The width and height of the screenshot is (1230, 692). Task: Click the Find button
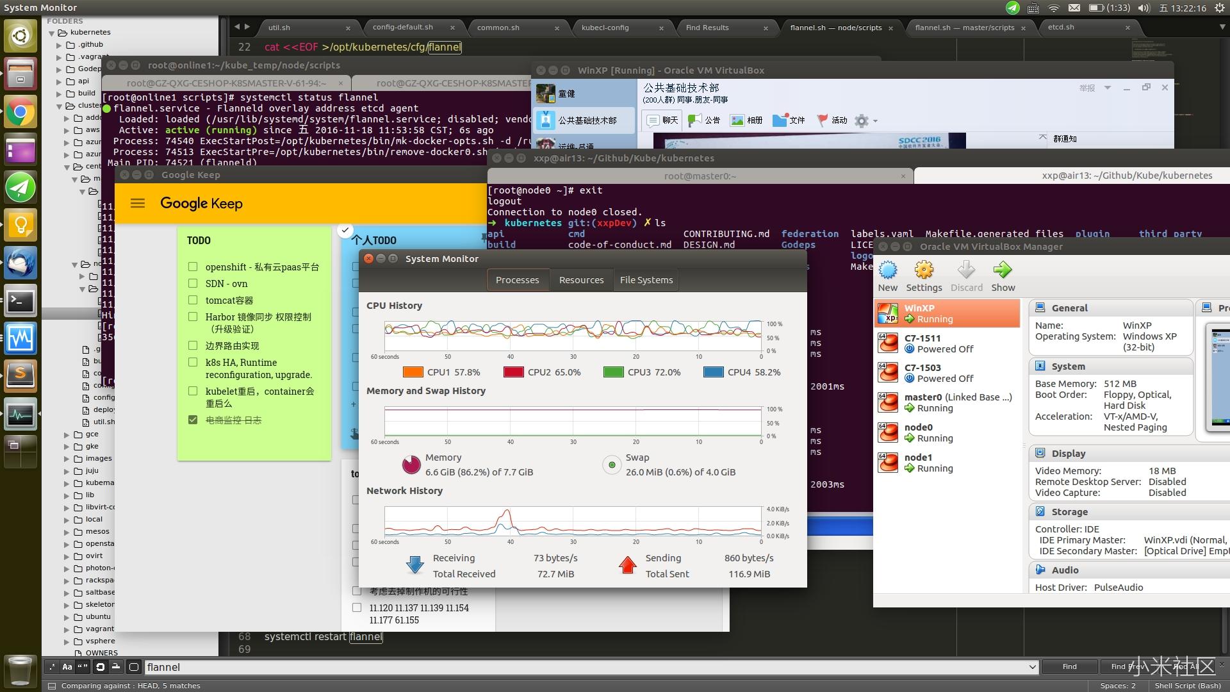tap(1069, 667)
